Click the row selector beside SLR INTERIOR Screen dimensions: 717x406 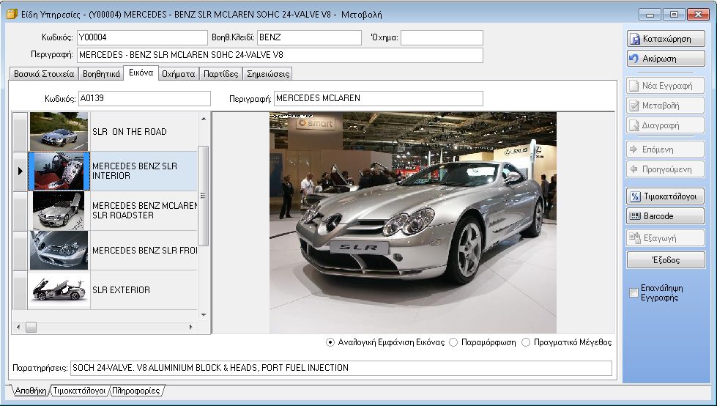click(x=20, y=171)
